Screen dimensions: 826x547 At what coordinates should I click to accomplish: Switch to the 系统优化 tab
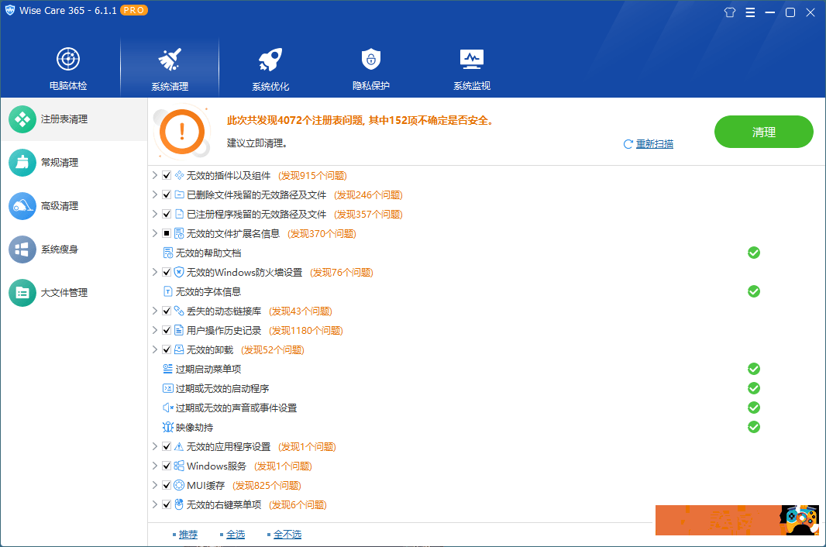(x=270, y=67)
